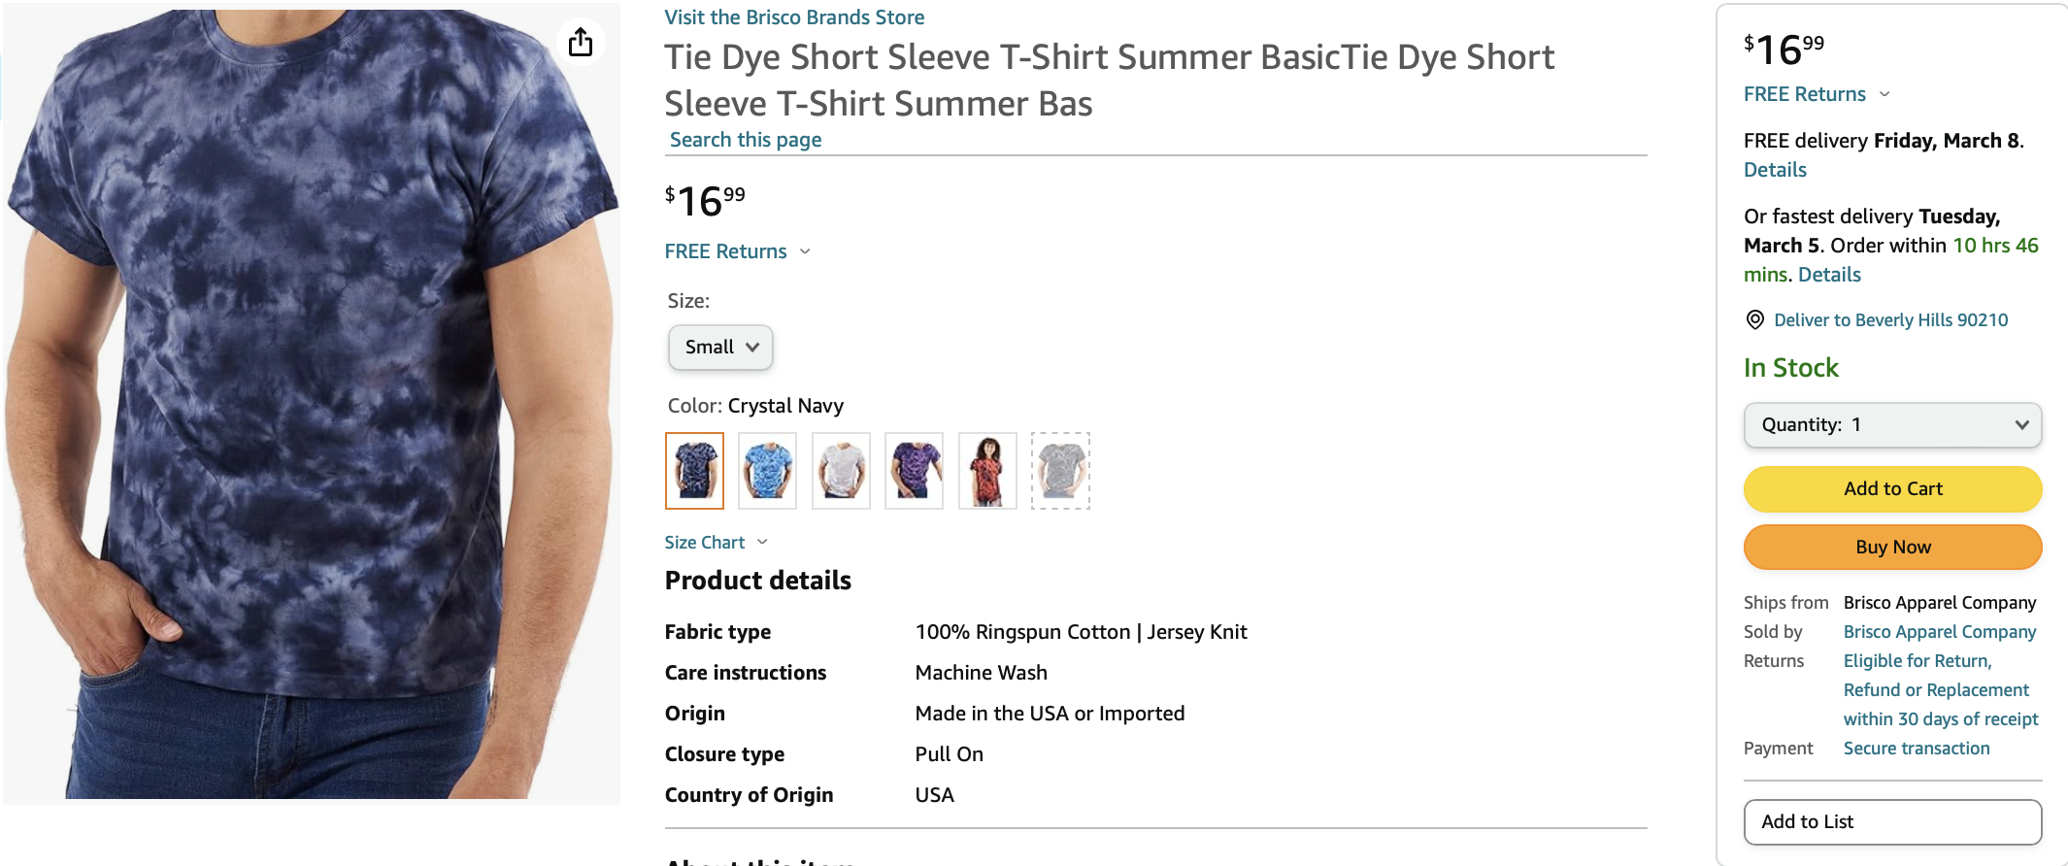This screenshot has width=2068, height=866.
Task: Open Deliver to Beverly Hills 90210 link
Action: (x=1890, y=319)
